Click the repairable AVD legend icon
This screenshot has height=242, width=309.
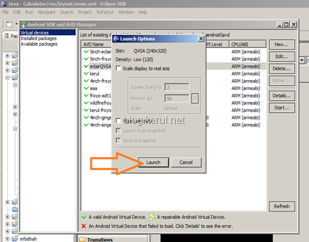coord(152,217)
